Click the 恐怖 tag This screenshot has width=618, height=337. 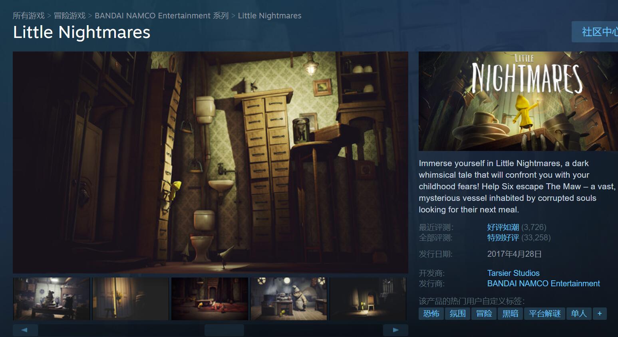click(431, 313)
